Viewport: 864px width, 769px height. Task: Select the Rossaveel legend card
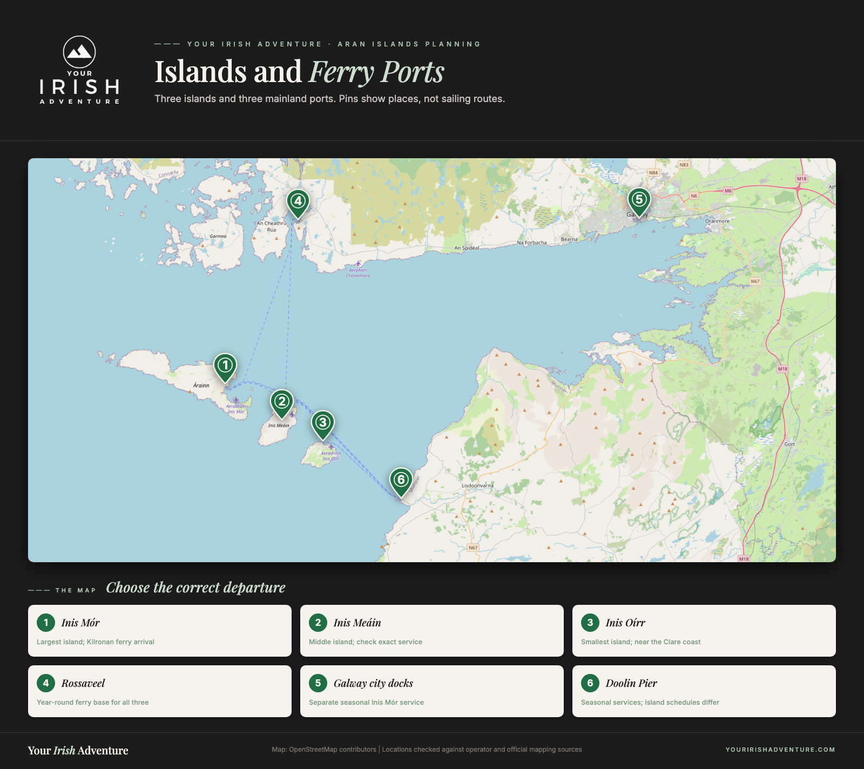tap(160, 691)
